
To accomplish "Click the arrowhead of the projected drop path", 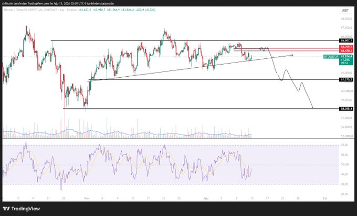I will coord(312,107).
